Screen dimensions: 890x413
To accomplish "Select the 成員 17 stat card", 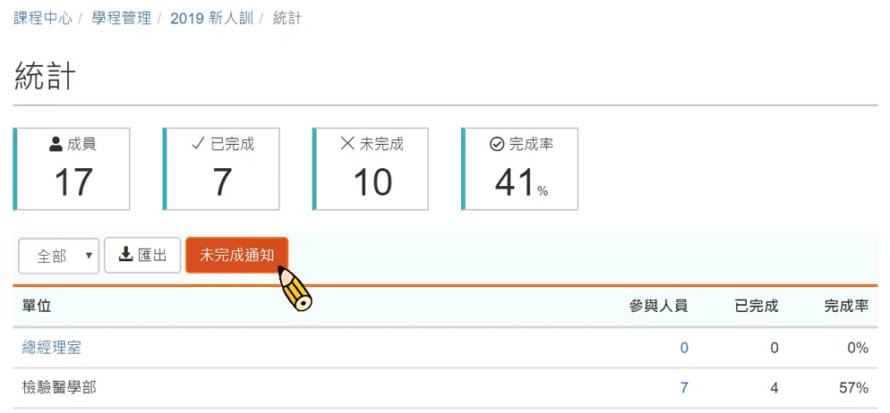I will pos(73,169).
